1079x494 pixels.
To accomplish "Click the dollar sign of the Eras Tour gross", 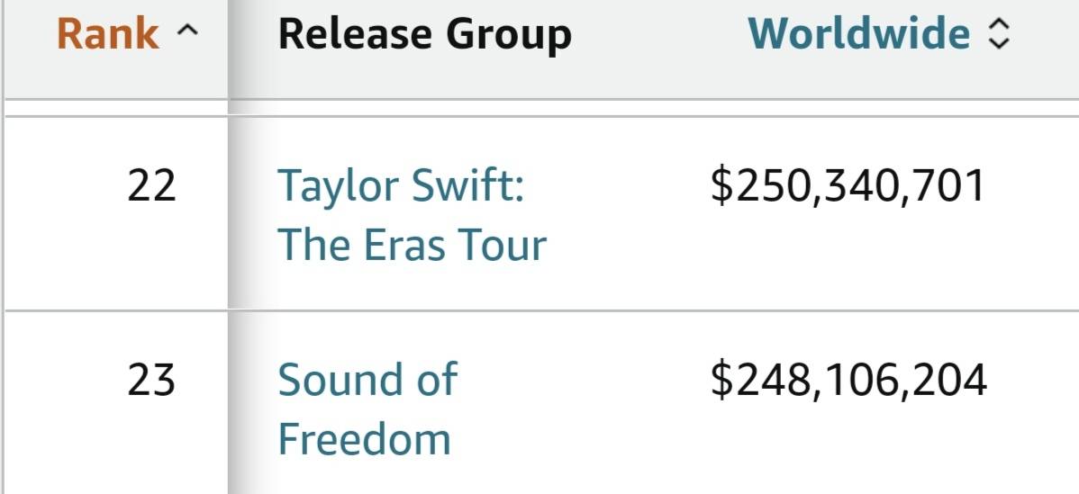I will (x=721, y=186).
